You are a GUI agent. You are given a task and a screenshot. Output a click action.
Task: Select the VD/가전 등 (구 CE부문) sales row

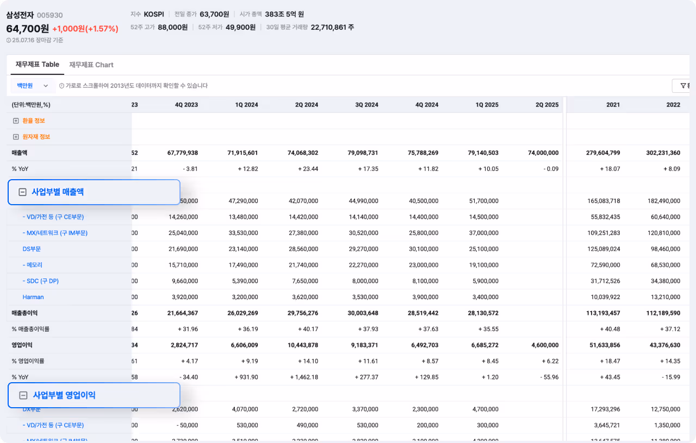[53, 217]
